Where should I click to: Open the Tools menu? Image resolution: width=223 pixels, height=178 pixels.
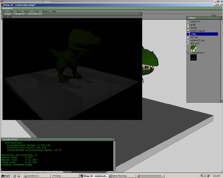tap(36, 11)
